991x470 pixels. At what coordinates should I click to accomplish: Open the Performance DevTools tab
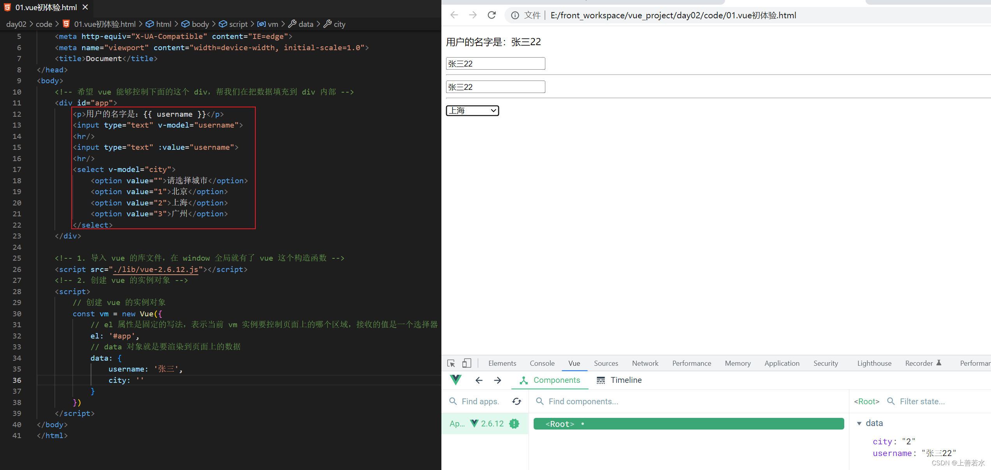tap(691, 363)
